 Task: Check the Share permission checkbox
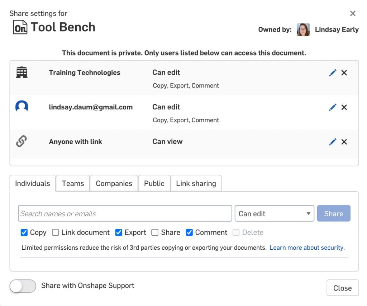point(155,232)
